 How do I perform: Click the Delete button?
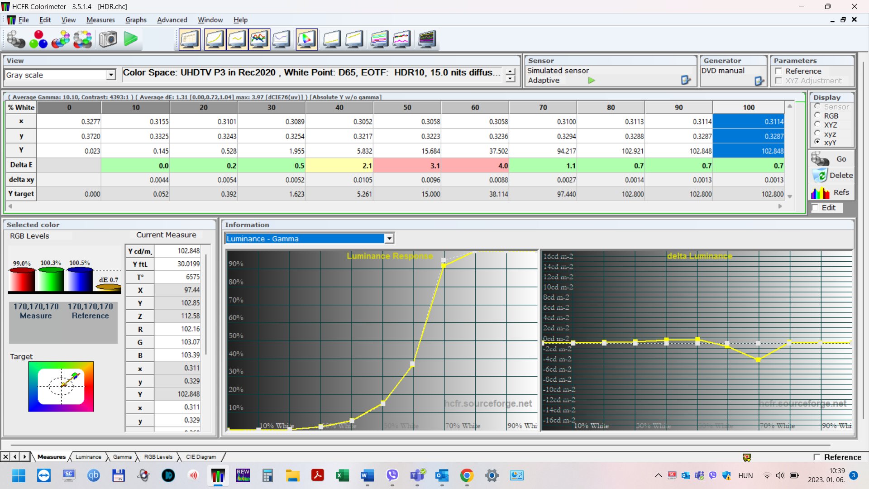[832, 176]
